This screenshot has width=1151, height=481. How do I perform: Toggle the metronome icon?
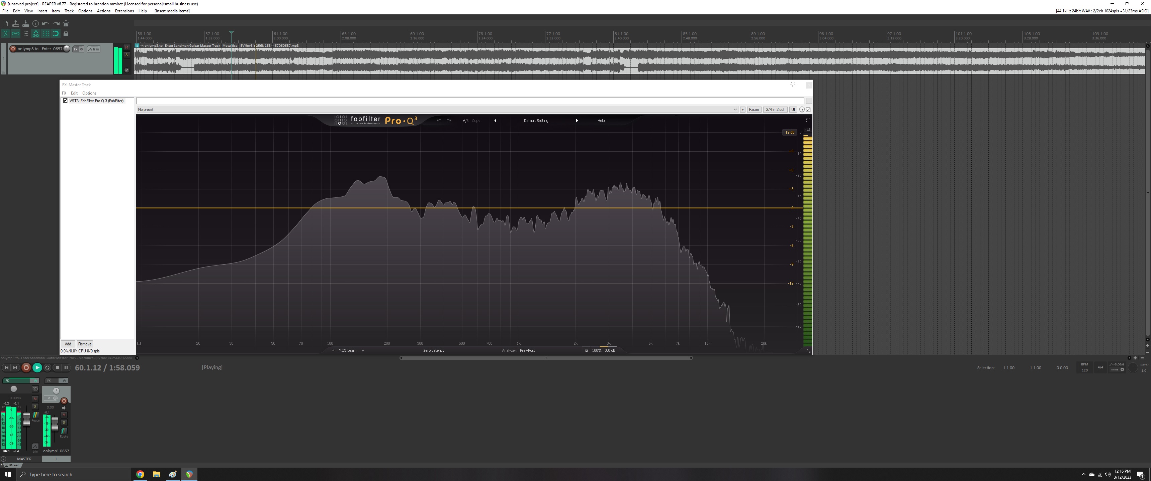click(66, 24)
